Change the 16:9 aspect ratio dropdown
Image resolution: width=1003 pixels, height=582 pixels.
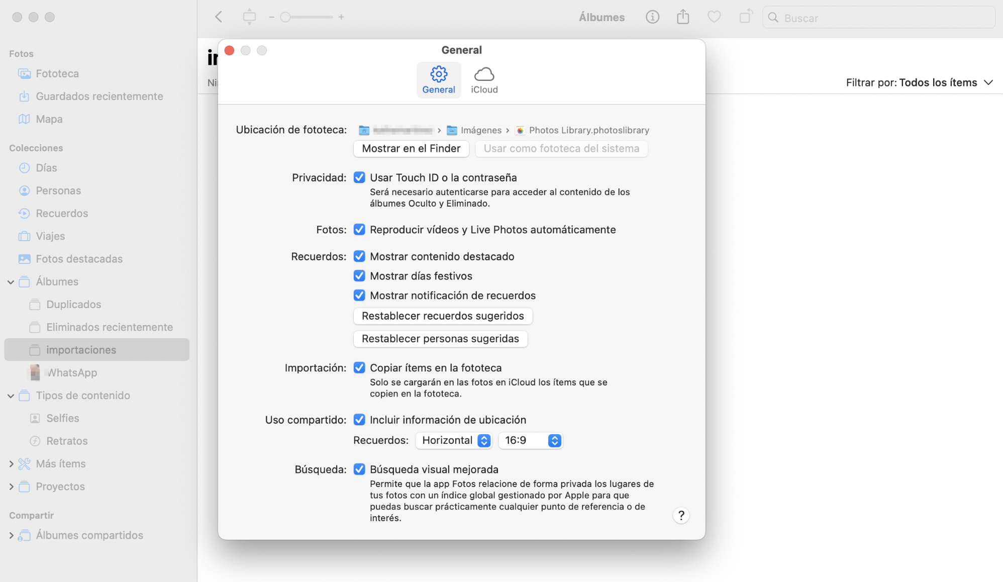[x=530, y=440]
